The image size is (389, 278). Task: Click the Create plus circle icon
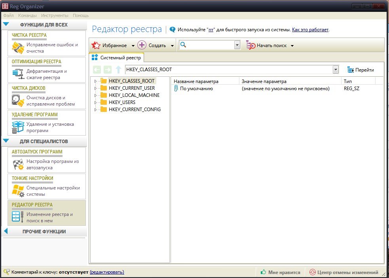142,45
